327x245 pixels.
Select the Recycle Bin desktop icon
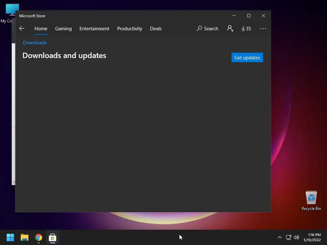(311, 201)
